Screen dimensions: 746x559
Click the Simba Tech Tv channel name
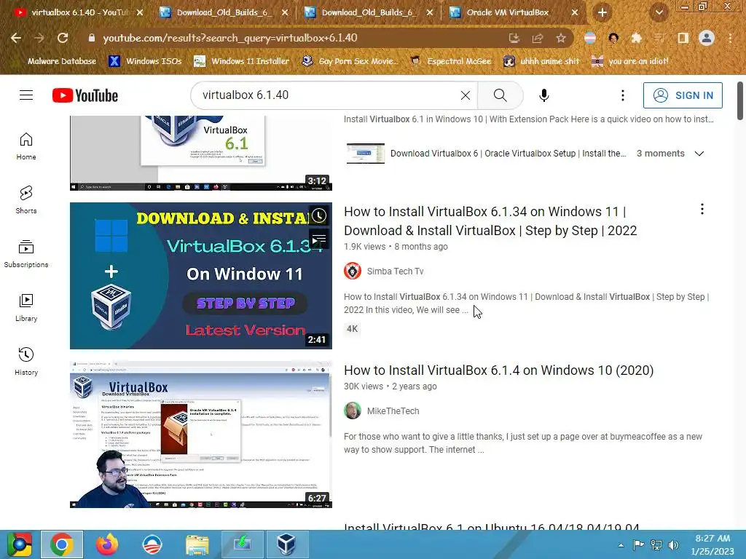click(x=395, y=271)
